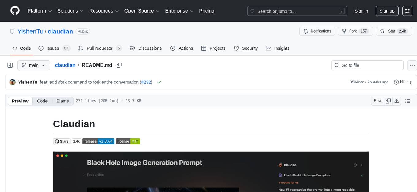Expand the Open Source menu
Screen dimensions: 417x192
tap(142, 11)
